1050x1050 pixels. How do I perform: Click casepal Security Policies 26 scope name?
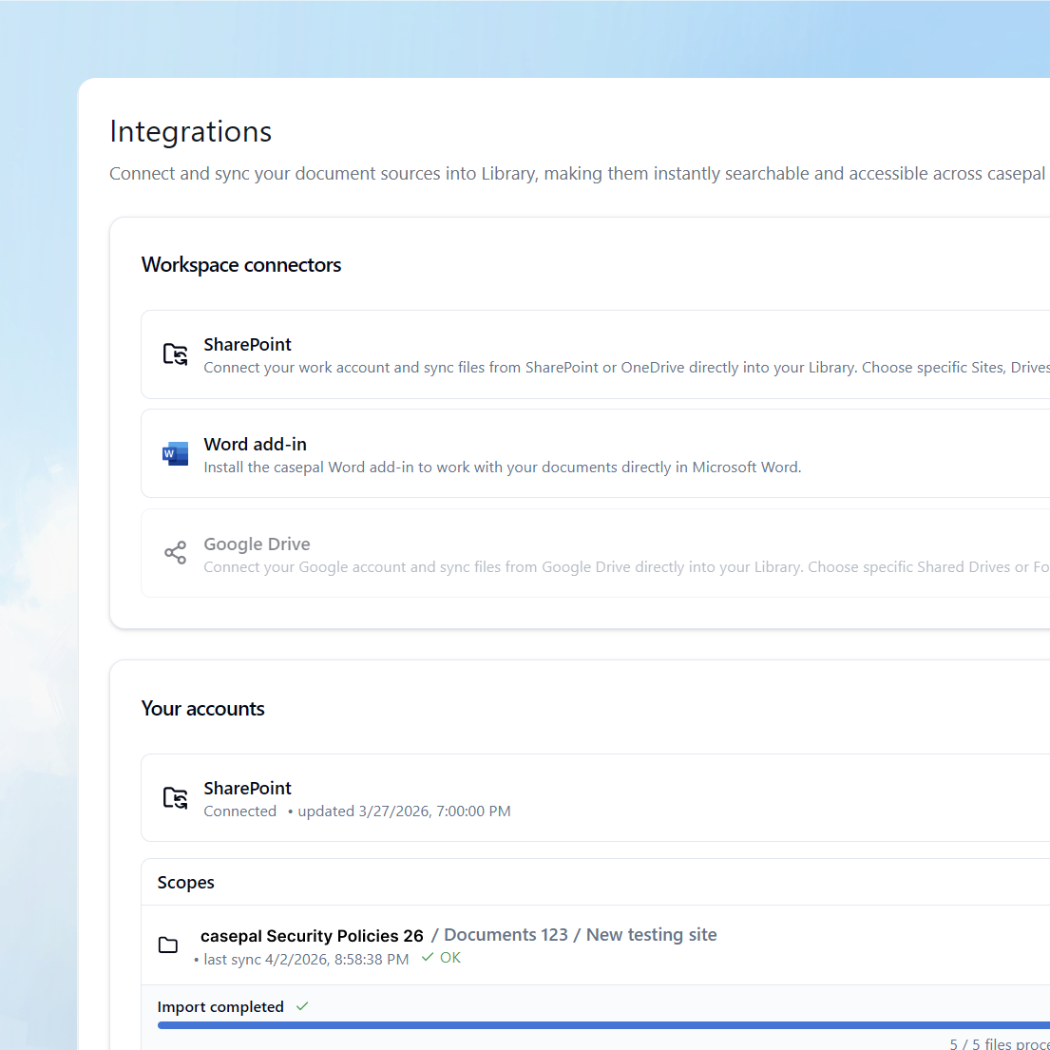(312, 935)
